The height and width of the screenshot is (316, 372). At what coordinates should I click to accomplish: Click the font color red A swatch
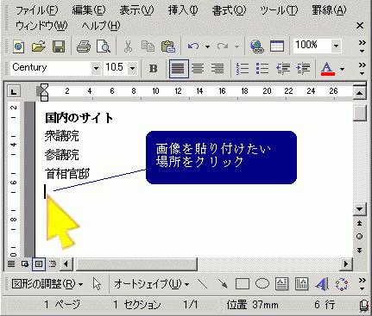tap(328, 69)
